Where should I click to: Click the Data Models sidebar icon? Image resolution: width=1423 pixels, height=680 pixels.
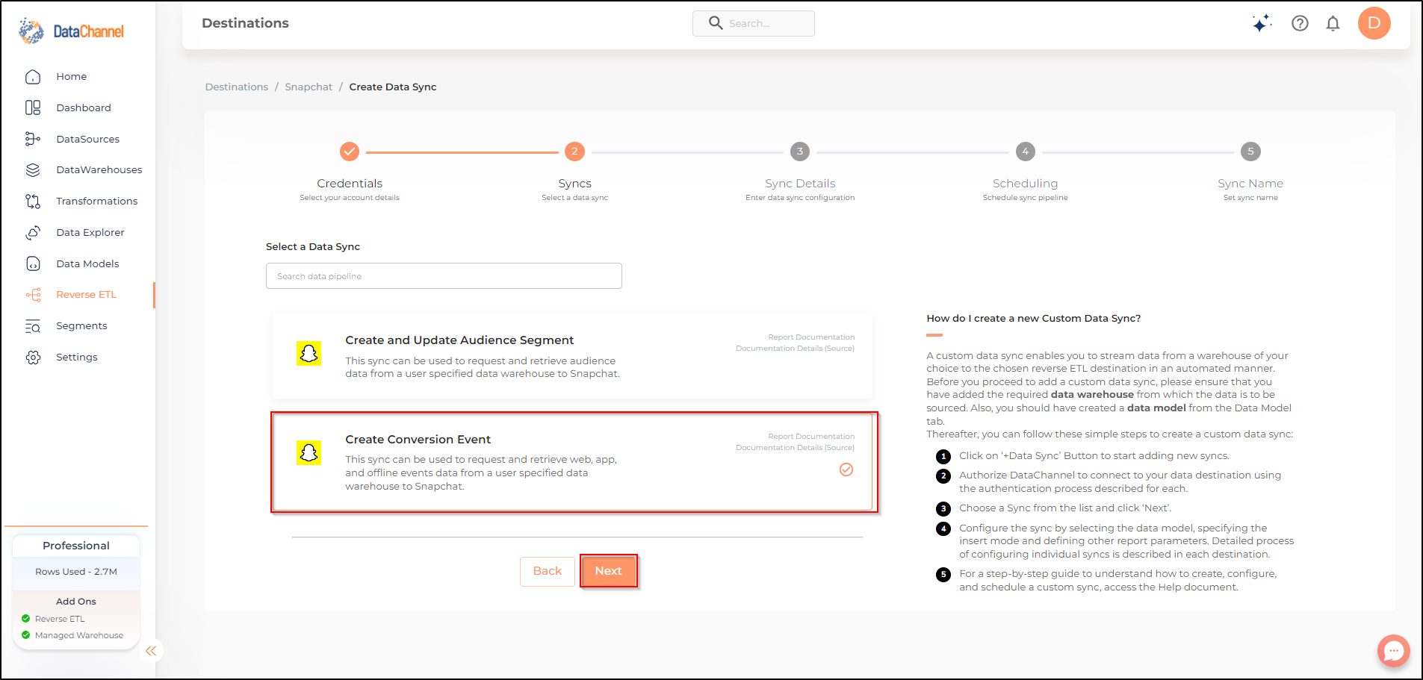click(x=33, y=263)
